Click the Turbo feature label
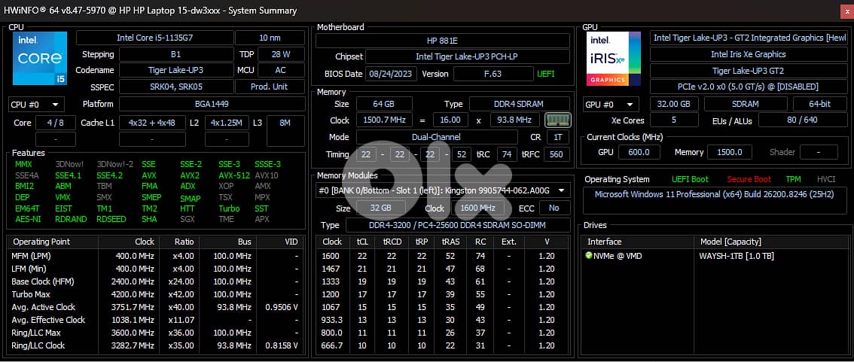Screen dimensions: 854x362 click(x=229, y=208)
